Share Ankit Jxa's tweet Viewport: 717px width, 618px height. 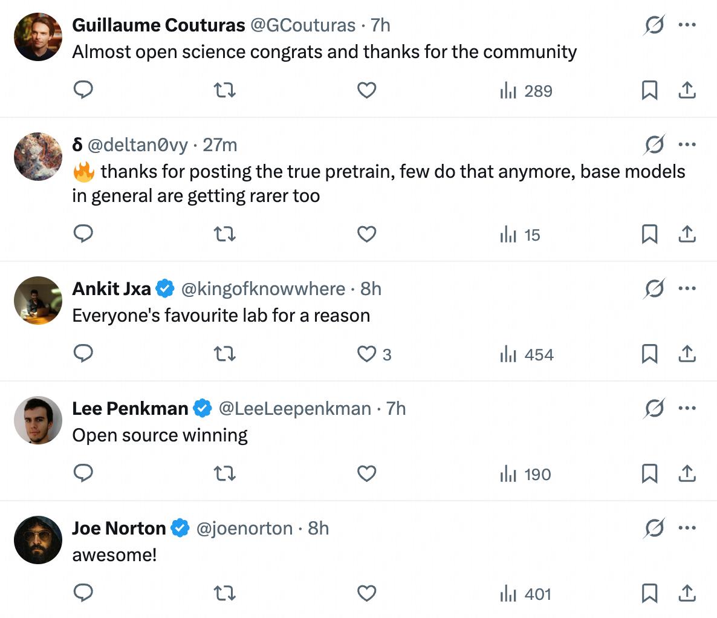[x=687, y=354]
